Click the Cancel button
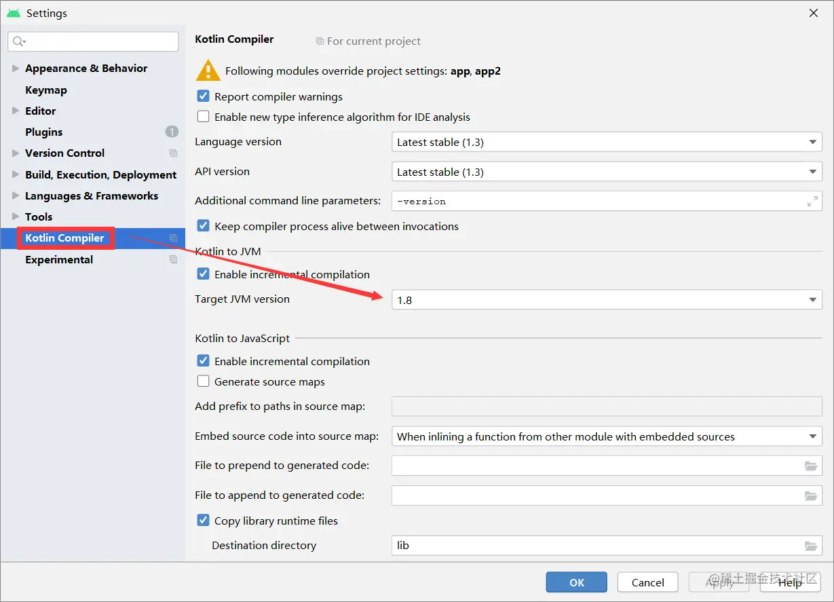Viewport: 834px width, 602px height. coord(647,582)
